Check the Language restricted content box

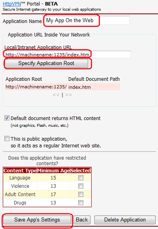(x=81, y=178)
